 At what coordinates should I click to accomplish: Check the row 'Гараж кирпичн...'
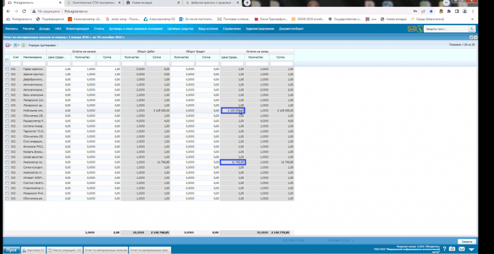point(7,69)
